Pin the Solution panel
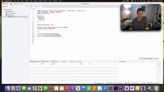The image size is (164, 92). 26,7
